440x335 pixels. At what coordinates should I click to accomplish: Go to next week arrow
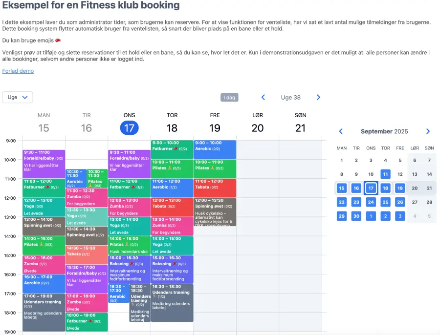[x=318, y=97]
